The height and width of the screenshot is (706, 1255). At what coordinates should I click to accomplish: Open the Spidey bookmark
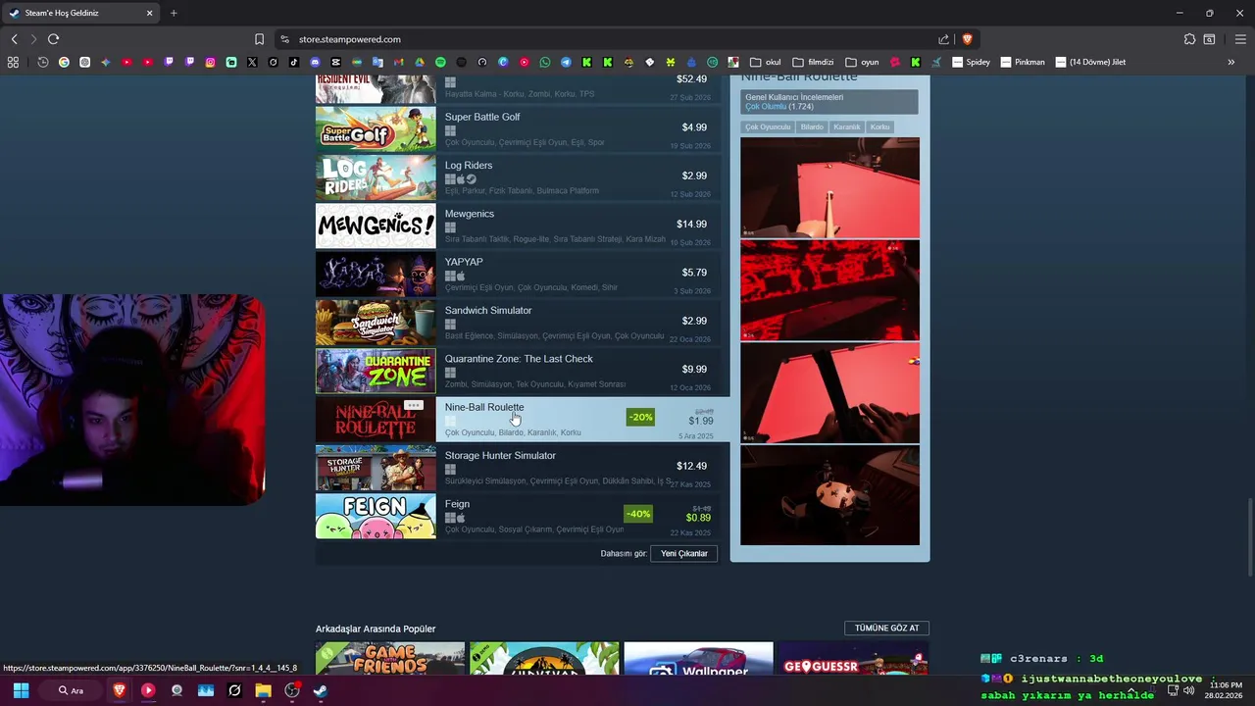coord(972,62)
